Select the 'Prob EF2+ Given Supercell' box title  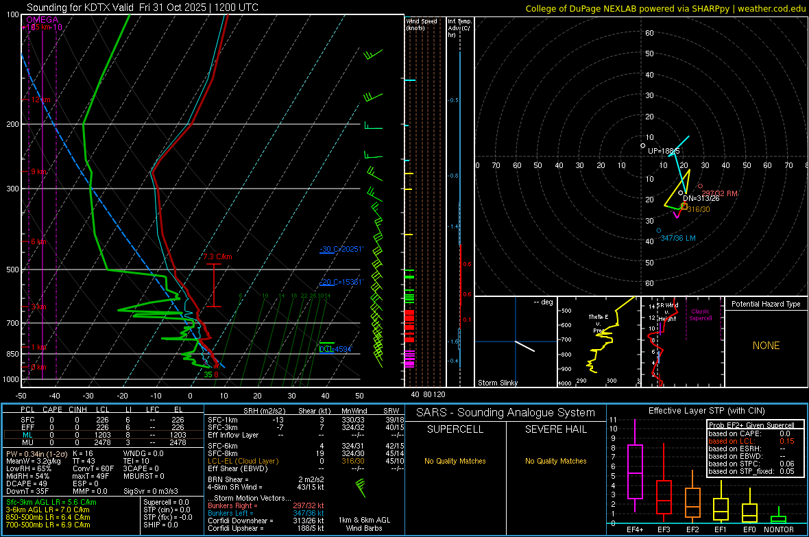[751, 425]
